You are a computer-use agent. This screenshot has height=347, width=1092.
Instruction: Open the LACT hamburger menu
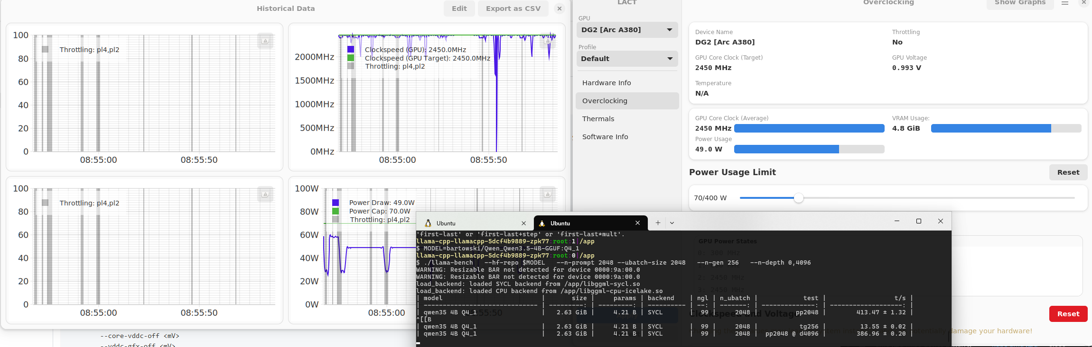1065,3
